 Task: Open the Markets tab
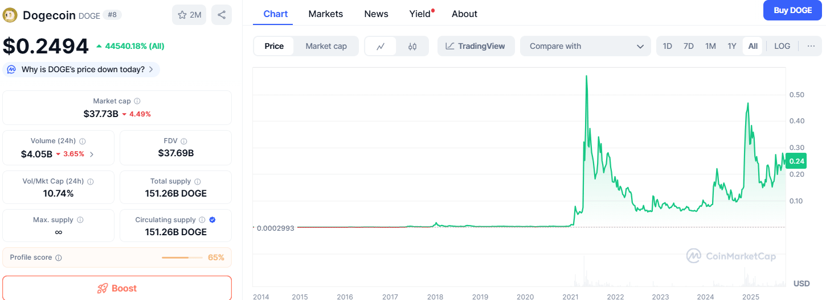click(x=325, y=14)
